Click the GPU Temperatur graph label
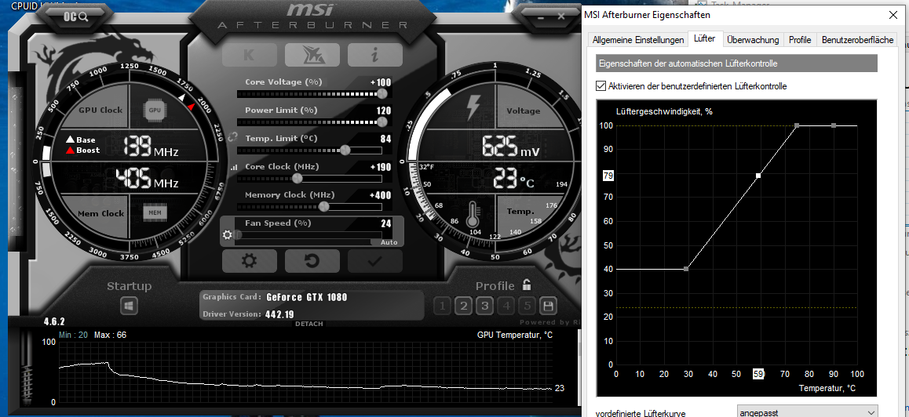The image size is (909, 417). (x=514, y=335)
